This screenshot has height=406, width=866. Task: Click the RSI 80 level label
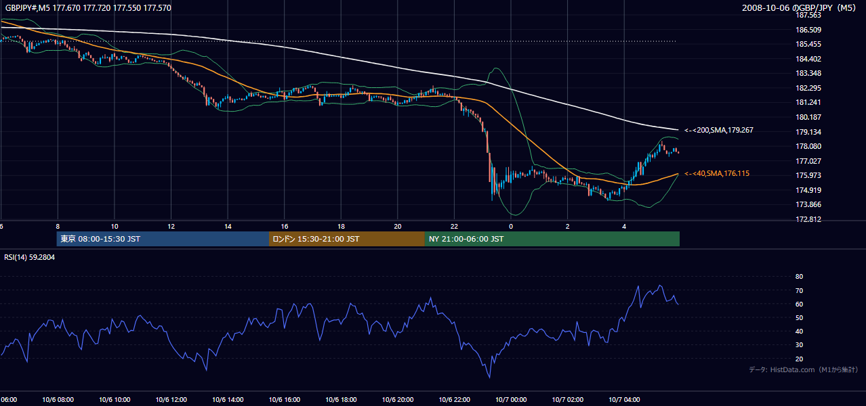799,277
